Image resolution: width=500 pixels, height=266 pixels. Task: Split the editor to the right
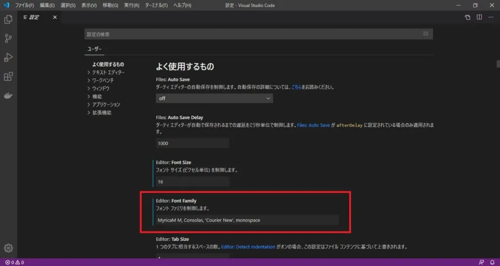coord(479,17)
